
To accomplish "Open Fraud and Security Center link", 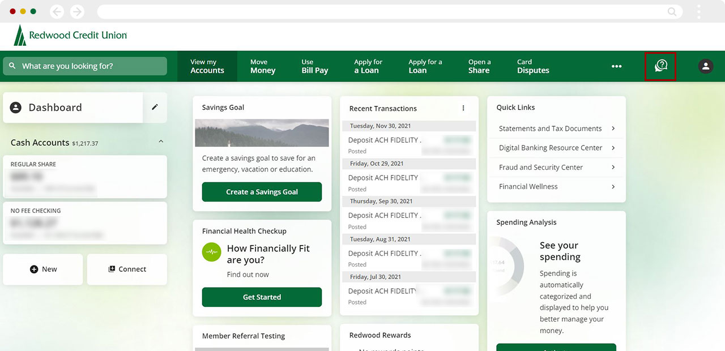I will click(541, 167).
